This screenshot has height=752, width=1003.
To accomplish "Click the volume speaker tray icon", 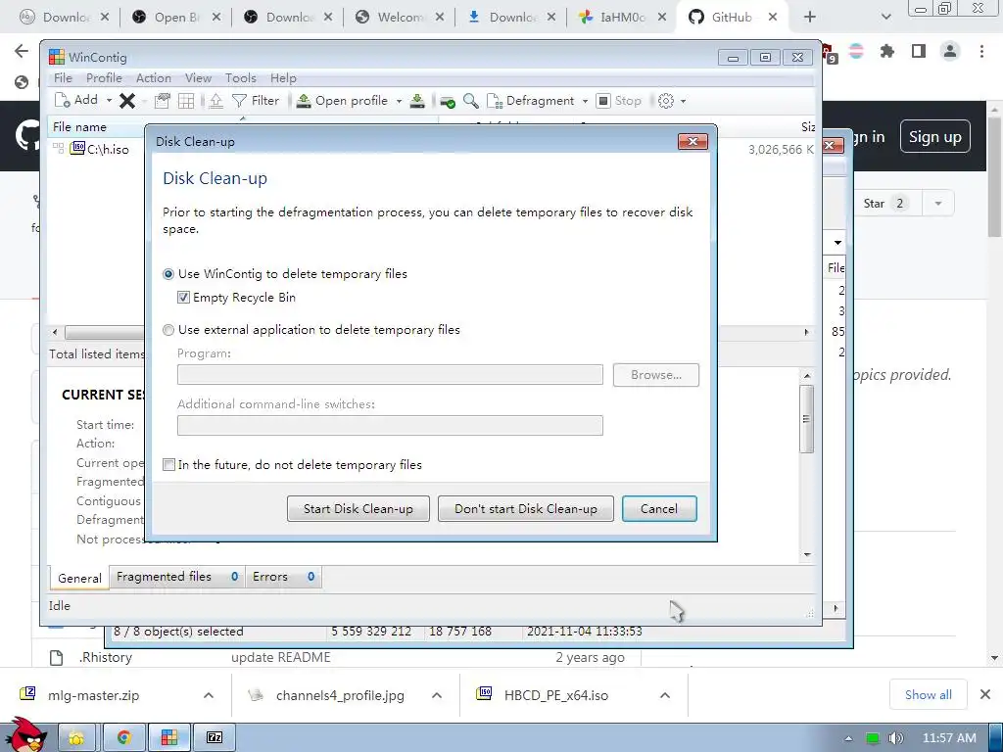I will 896,738.
